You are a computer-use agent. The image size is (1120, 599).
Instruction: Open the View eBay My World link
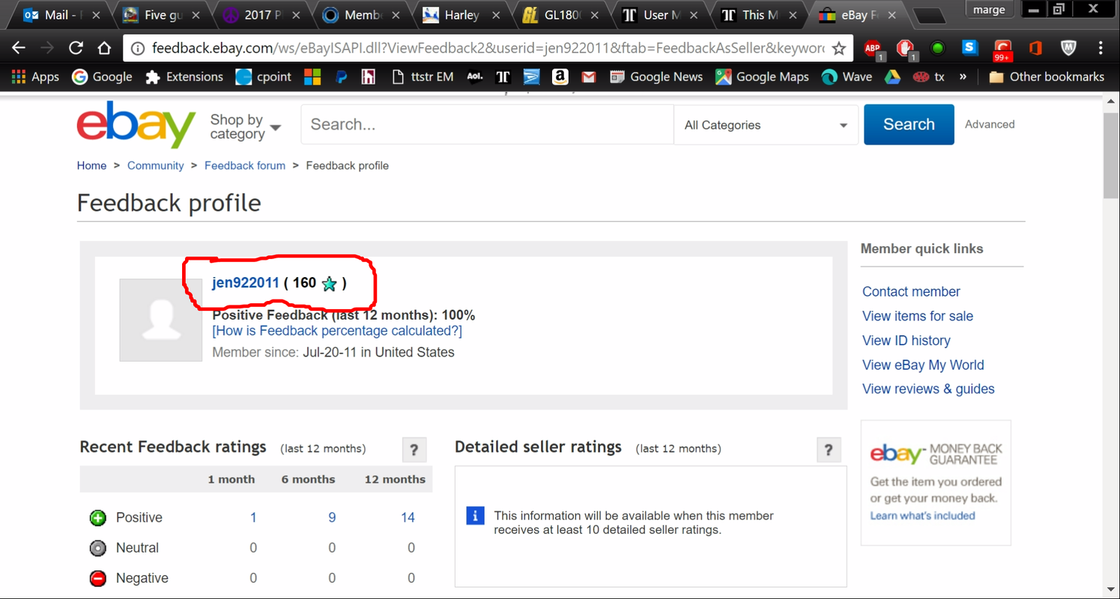[923, 365]
